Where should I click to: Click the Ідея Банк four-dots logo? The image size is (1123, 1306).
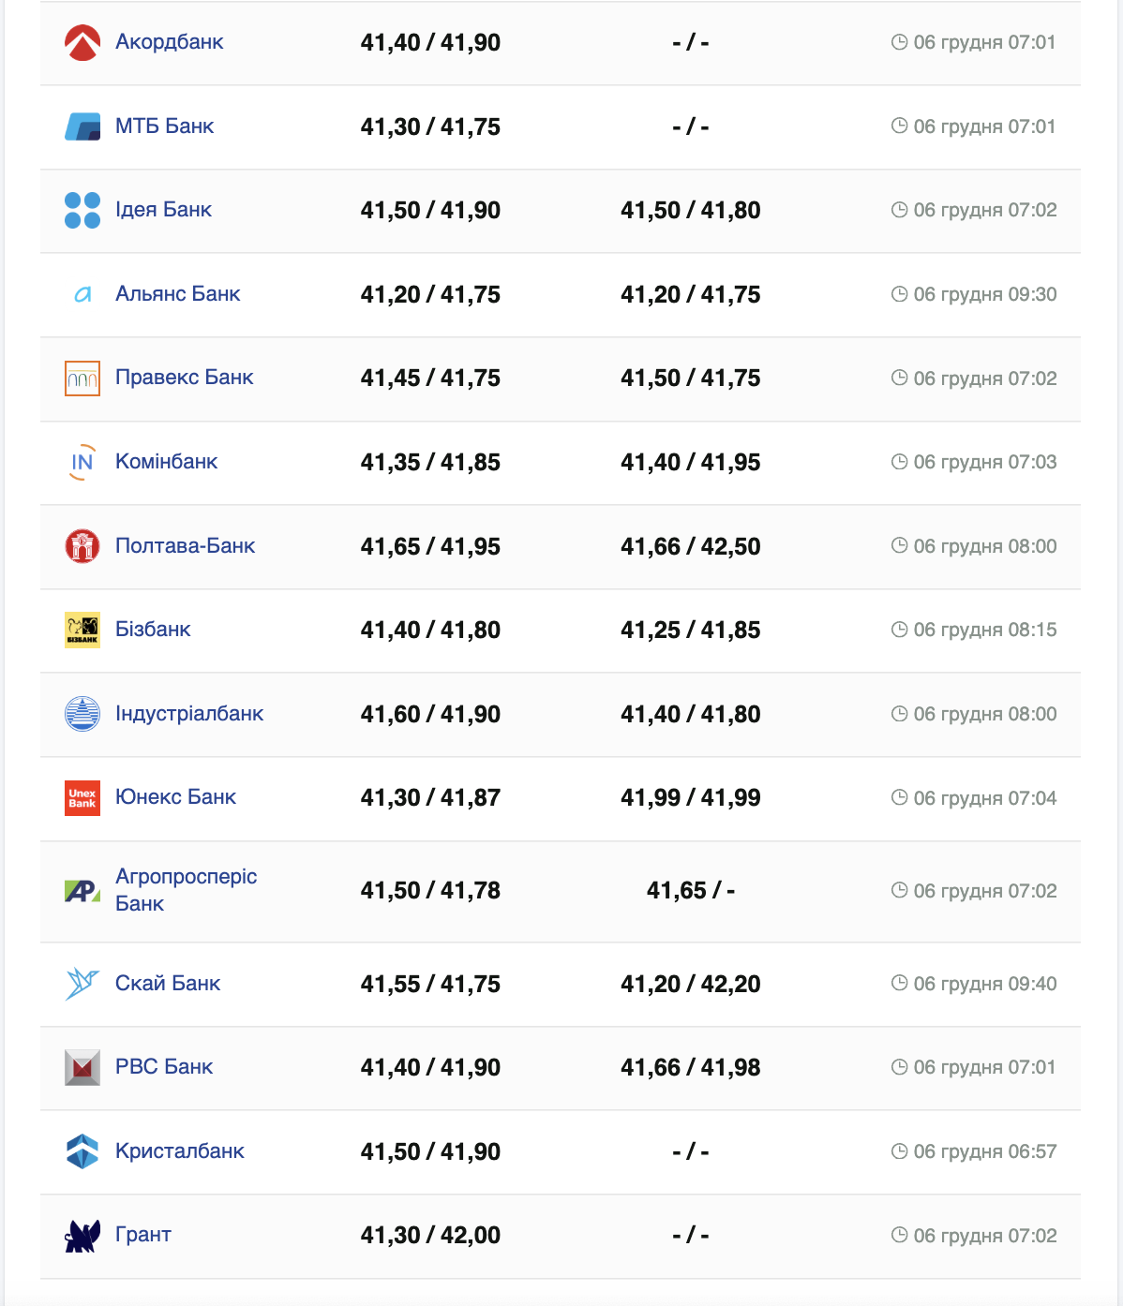tap(82, 211)
